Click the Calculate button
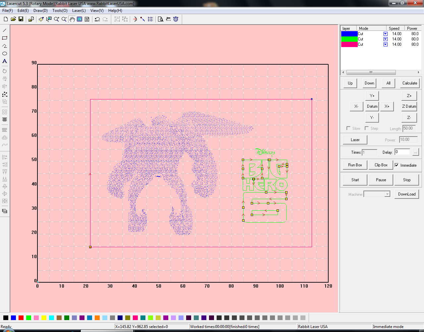 point(410,83)
